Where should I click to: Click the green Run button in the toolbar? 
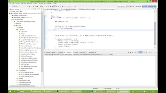pyautogui.click(x=37, y=6)
